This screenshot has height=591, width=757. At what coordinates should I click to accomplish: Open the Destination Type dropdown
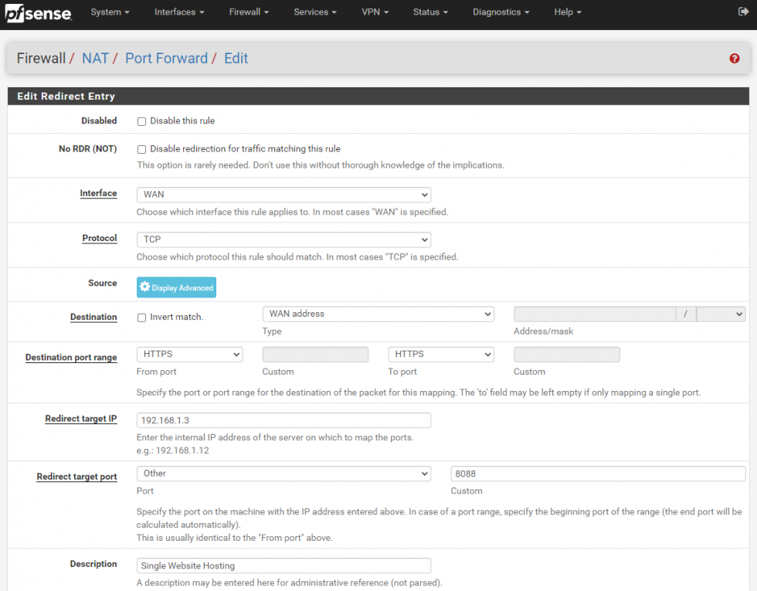coord(378,314)
